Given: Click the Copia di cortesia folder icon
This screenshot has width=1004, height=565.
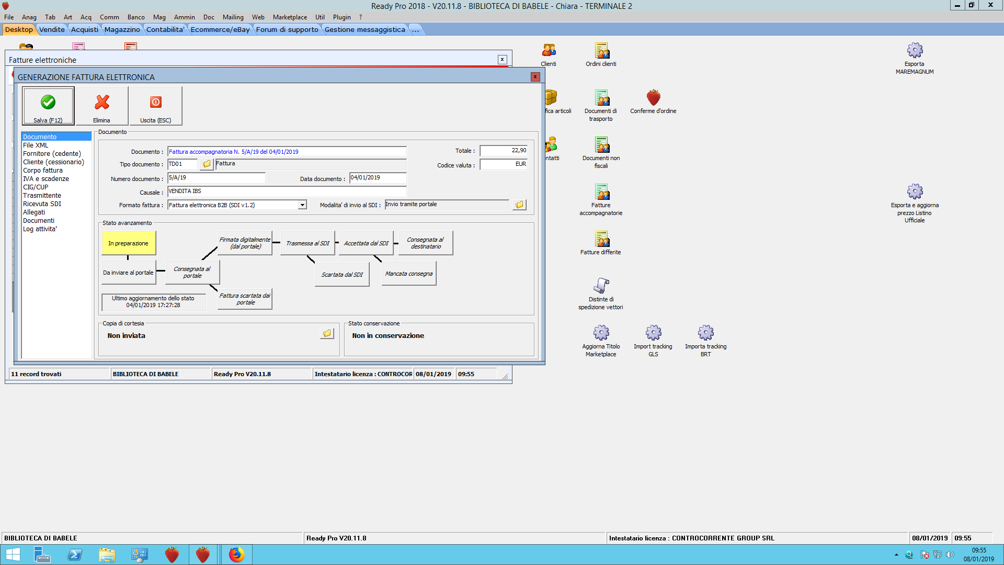Looking at the screenshot, I should click(327, 333).
